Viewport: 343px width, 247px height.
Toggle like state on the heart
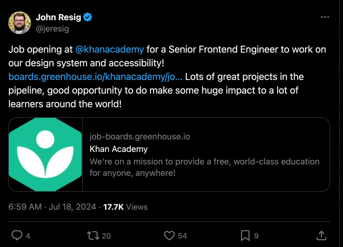pos(169,235)
